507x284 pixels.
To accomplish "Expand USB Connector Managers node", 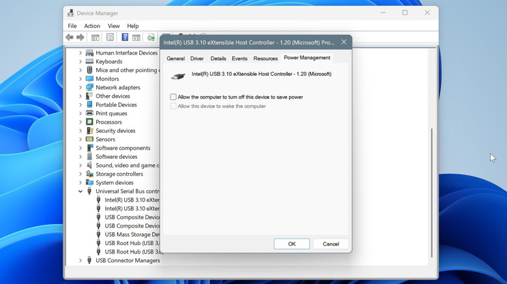I will coord(80,260).
